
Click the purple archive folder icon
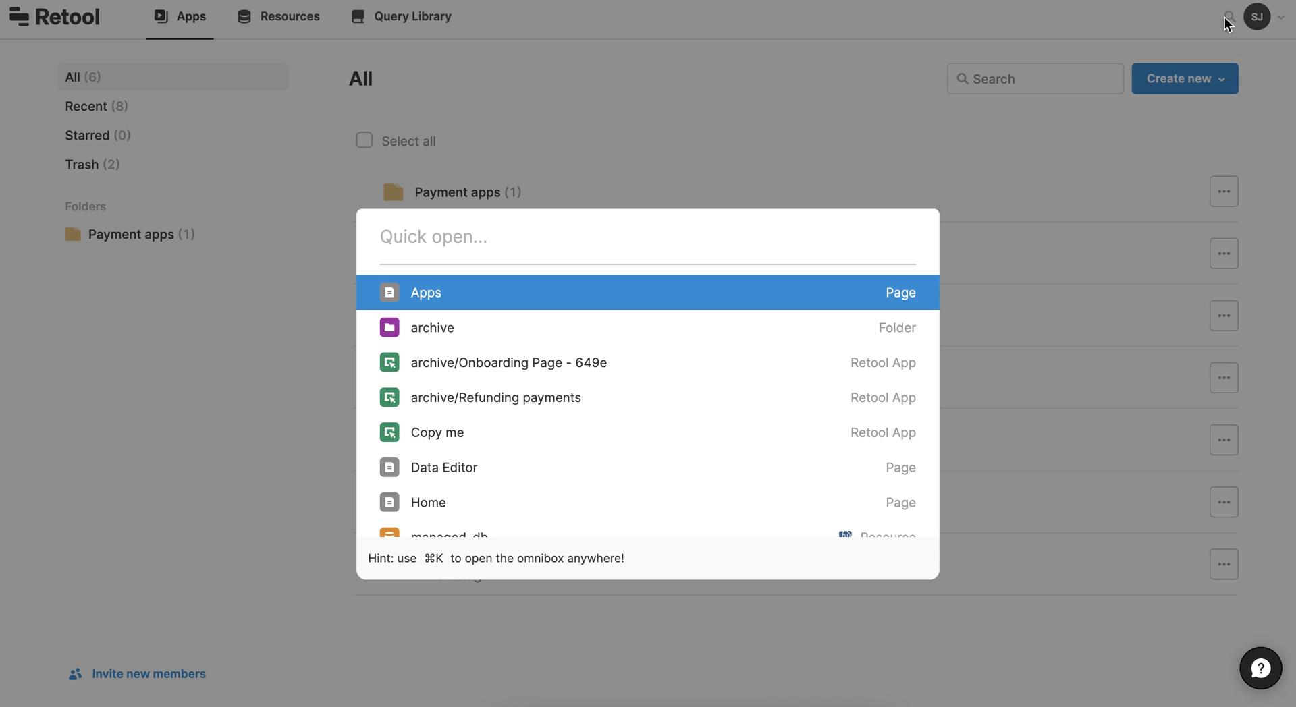pyautogui.click(x=389, y=328)
